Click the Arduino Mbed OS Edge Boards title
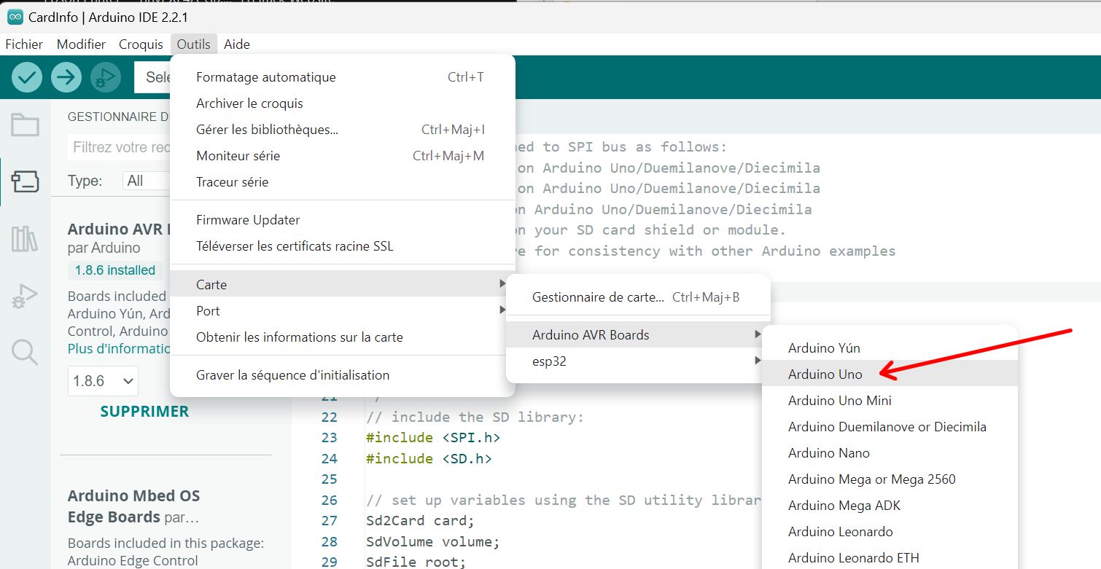The height and width of the screenshot is (569, 1101). (133, 506)
